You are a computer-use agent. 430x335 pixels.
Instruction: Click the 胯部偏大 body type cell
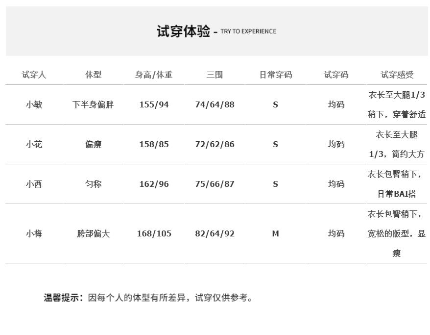click(x=93, y=233)
